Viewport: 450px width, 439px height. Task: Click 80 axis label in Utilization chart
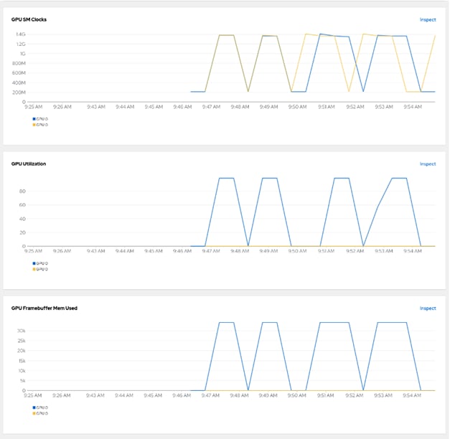pos(23,192)
